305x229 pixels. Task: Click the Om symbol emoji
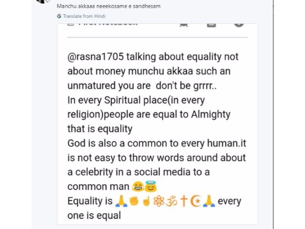(172, 201)
